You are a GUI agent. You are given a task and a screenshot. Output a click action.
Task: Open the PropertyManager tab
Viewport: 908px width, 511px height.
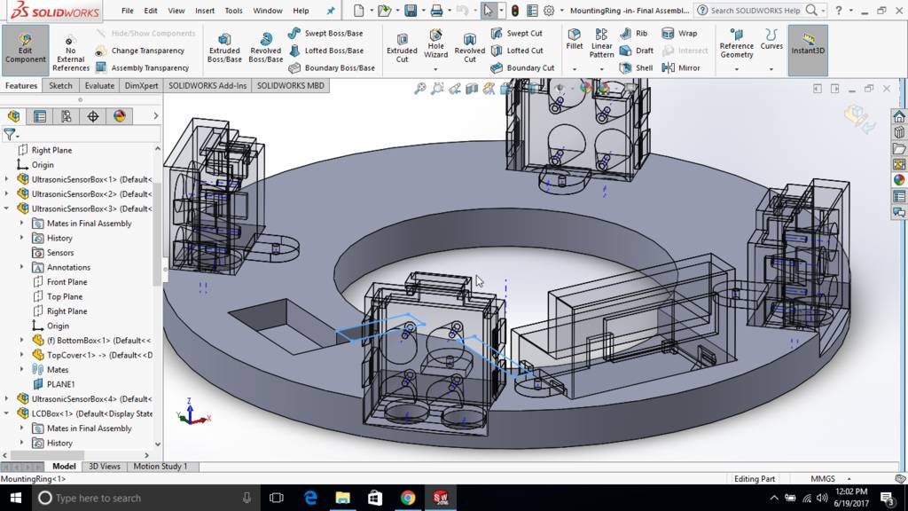[40, 116]
